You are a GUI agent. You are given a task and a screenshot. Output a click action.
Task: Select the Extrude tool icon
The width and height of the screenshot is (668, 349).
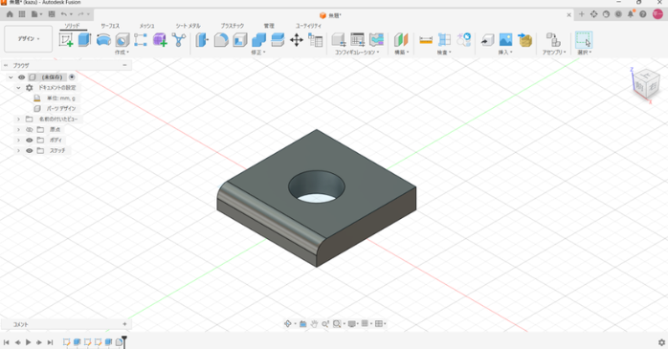click(x=84, y=40)
